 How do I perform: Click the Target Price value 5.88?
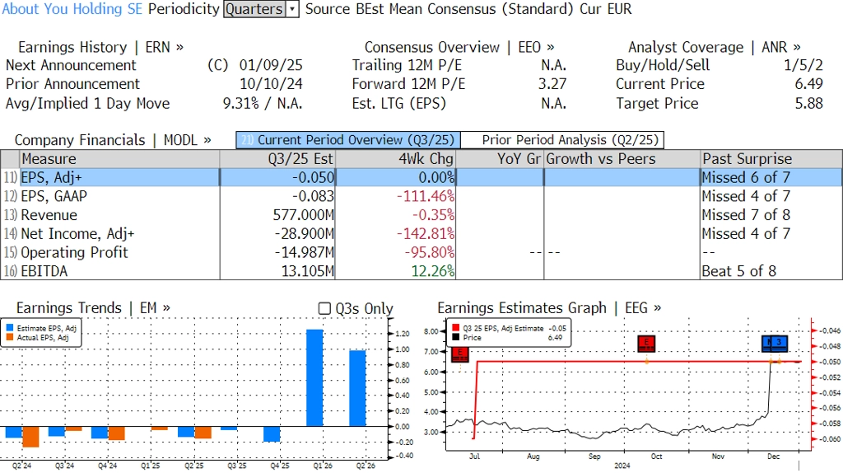pyautogui.click(x=809, y=103)
